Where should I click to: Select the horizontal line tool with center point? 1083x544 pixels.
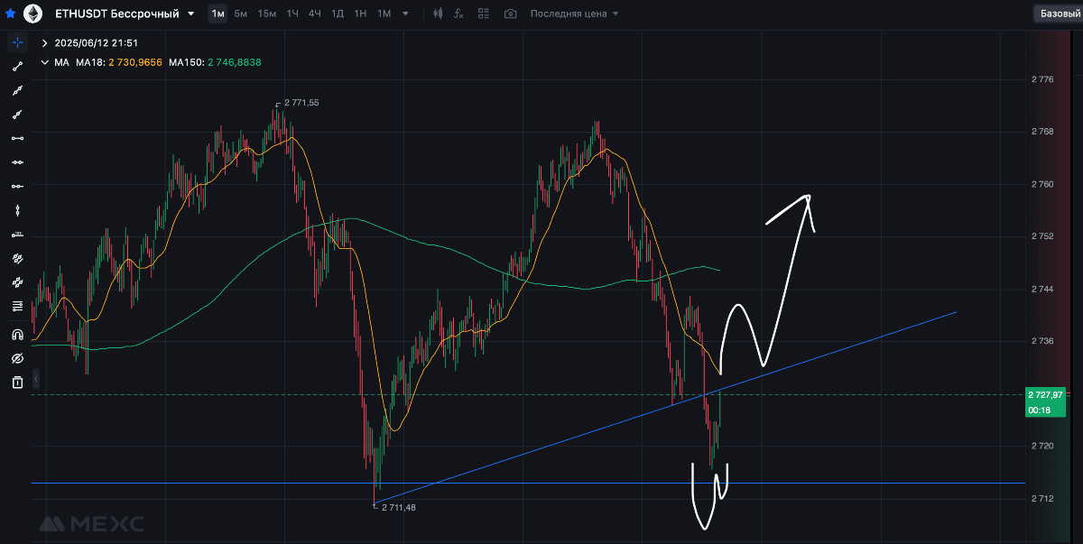17,161
